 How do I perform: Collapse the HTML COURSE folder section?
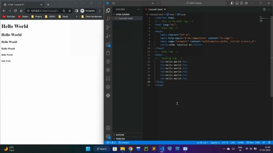(128, 14)
